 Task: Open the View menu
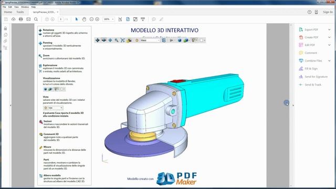coord(16,7)
